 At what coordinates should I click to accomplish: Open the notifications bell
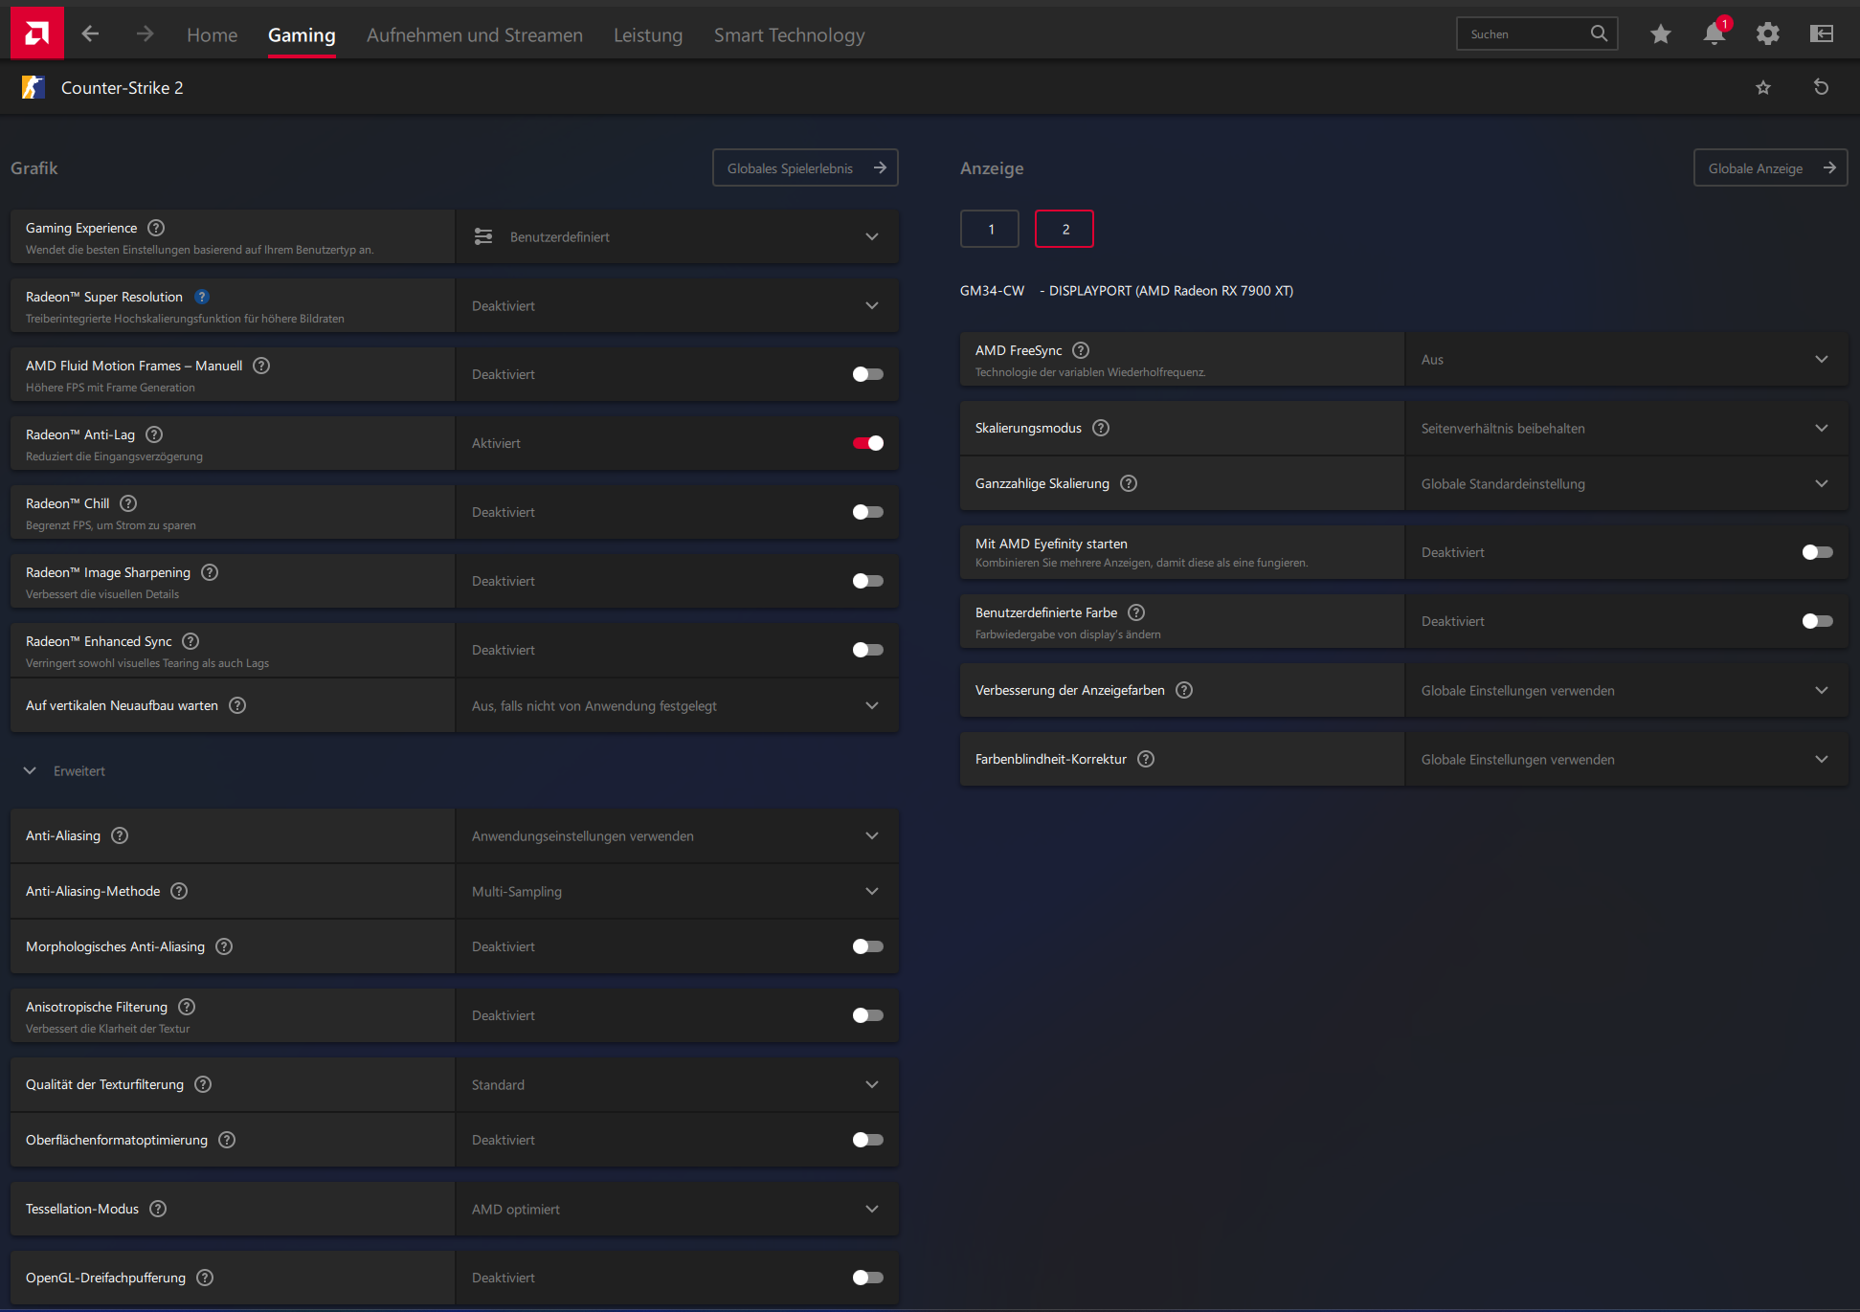click(x=1714, y=34)
